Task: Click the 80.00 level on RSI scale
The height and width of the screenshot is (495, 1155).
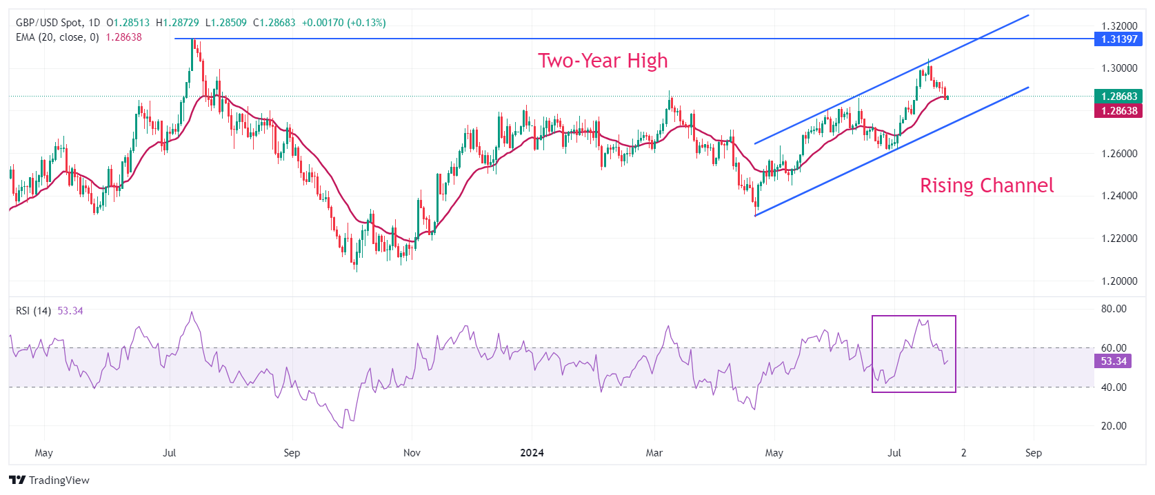Action: (1114, 309)
